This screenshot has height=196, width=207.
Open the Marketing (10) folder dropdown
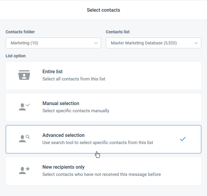click(53, 43)
